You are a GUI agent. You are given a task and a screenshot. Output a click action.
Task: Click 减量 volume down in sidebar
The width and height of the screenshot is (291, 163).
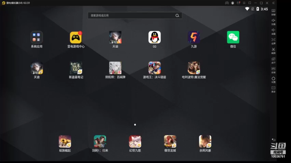(274, 32)
